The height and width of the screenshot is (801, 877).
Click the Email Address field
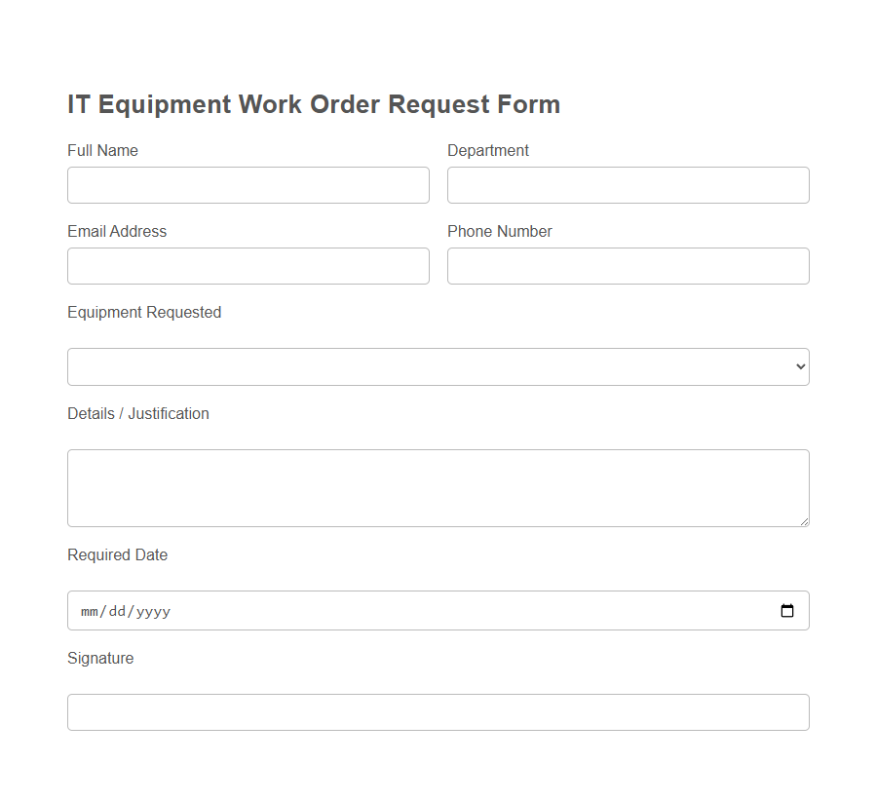point(248,266)
